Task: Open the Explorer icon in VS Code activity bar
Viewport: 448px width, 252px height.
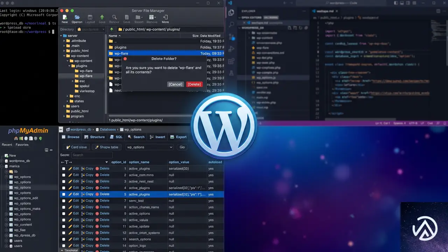Action: pyautogui.click(x=231, y=13)
